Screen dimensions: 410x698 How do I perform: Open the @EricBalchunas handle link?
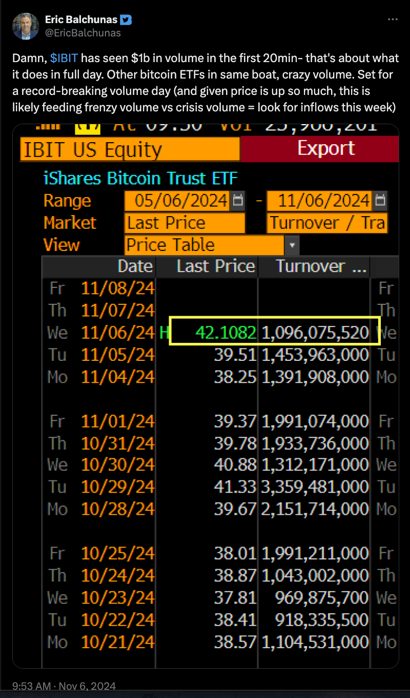(x=83, y=33)
